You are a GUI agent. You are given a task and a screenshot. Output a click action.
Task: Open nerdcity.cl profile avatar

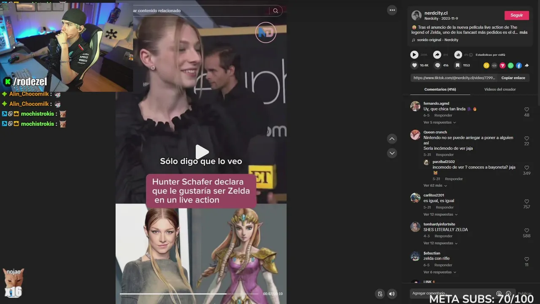pos(416,16)
